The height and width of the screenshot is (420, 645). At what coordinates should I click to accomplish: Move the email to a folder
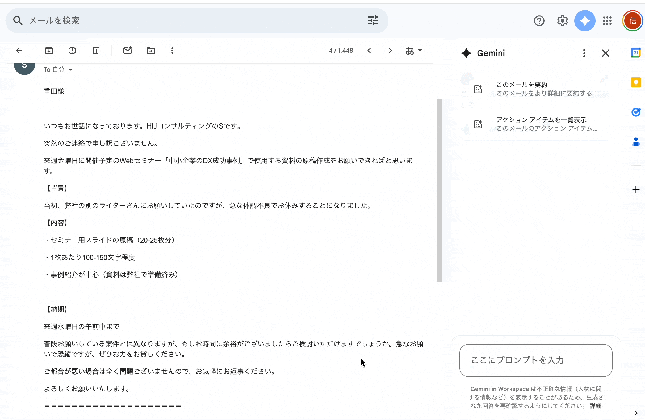click(x=151, y=51)
